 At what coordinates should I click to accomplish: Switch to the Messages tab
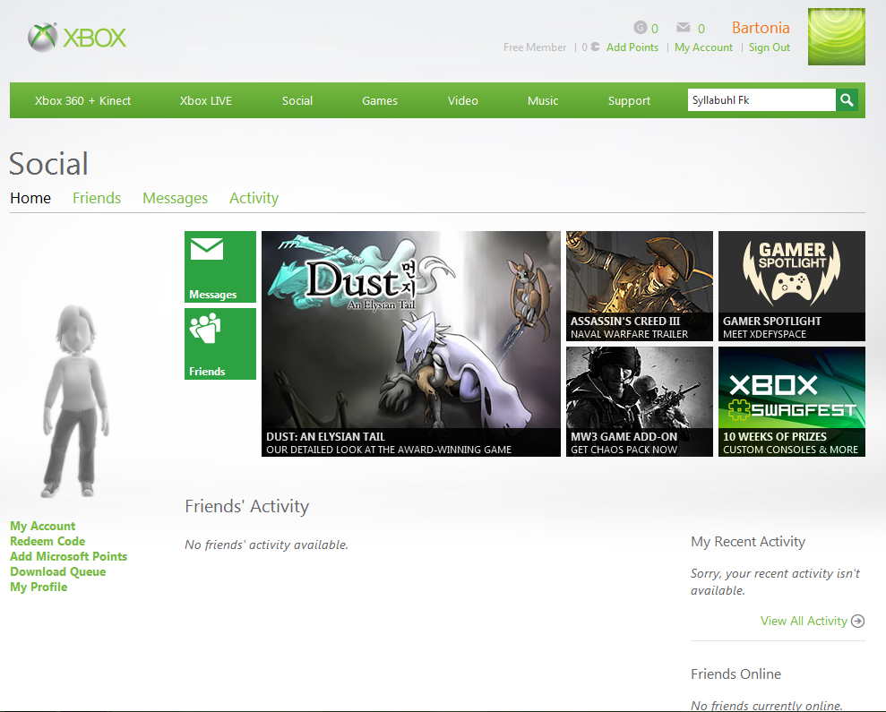tap(176, 198)
